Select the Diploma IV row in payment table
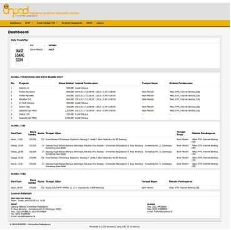Image resolution: width=231 pixels, height=230 pixels. pyautogui.click(x=115, y=88)
